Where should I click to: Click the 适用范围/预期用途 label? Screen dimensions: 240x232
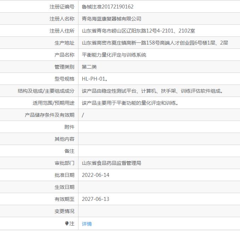point(54,103)
